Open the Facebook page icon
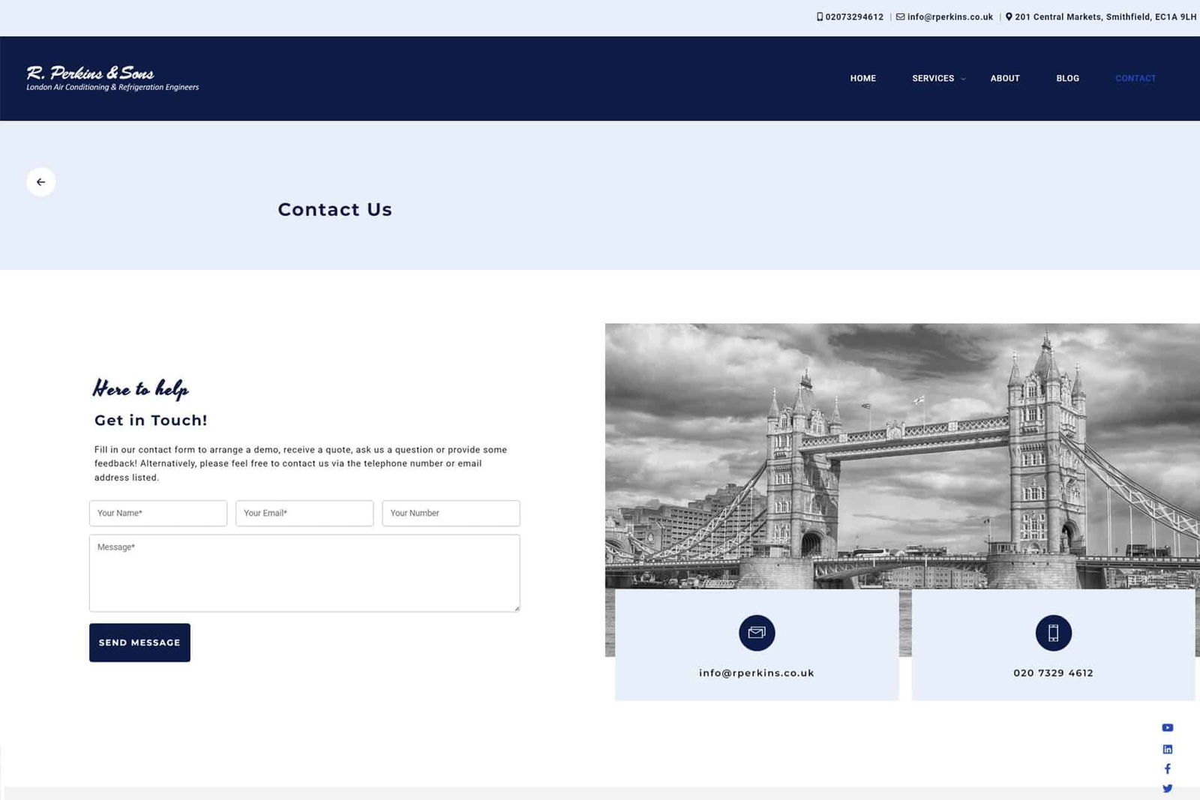 coord(1167,769)
